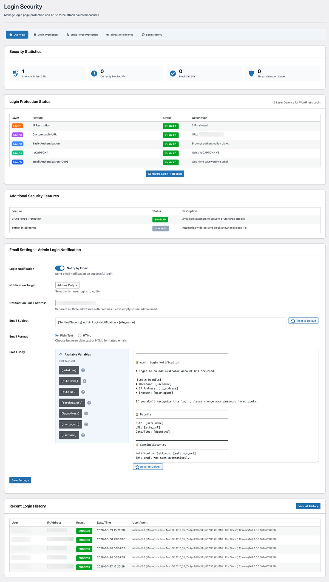Click the Email Subject input field
329x582 pixels.
pos(171,322)
